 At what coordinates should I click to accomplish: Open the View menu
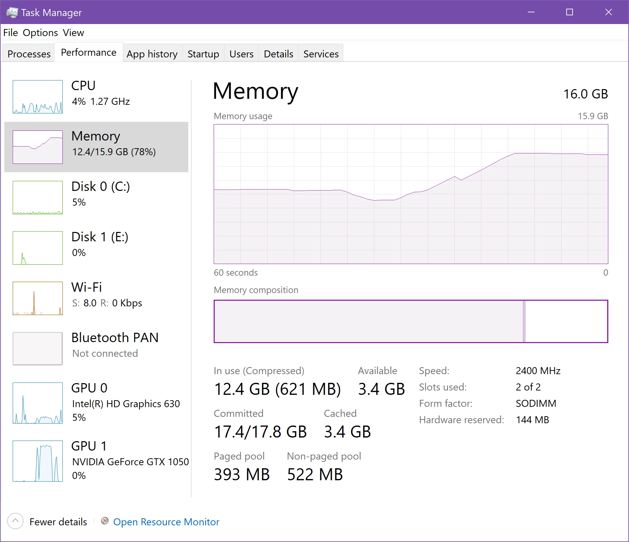point(73,33)
